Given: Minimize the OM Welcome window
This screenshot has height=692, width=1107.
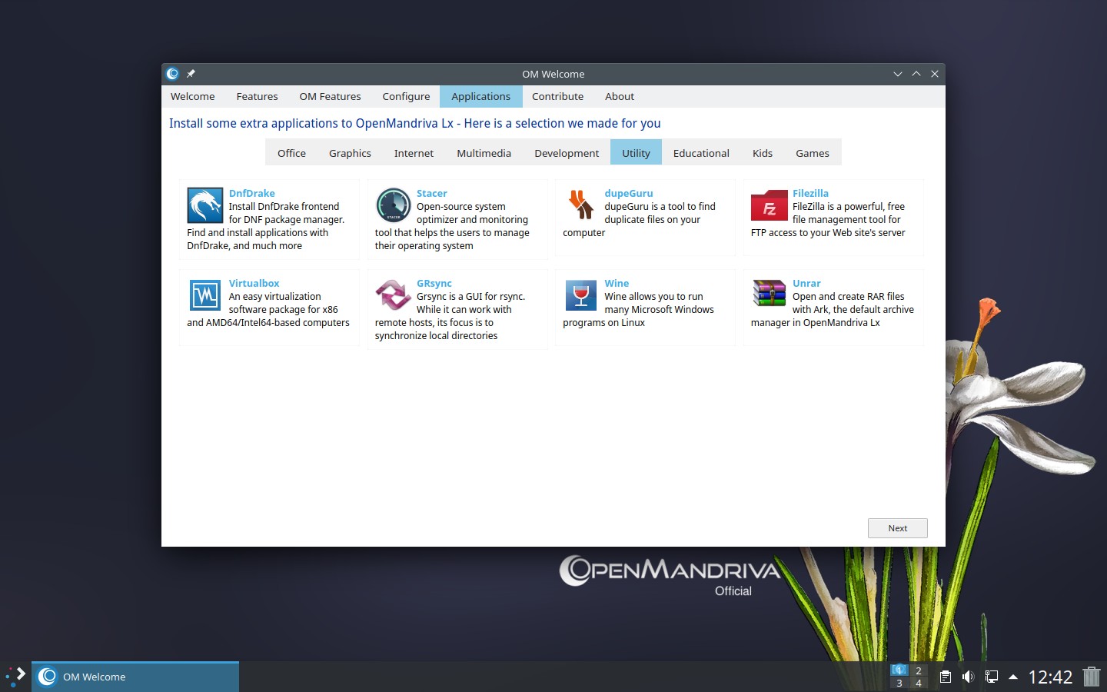Looking at the screenshot, I should click(x=897, y=74).
